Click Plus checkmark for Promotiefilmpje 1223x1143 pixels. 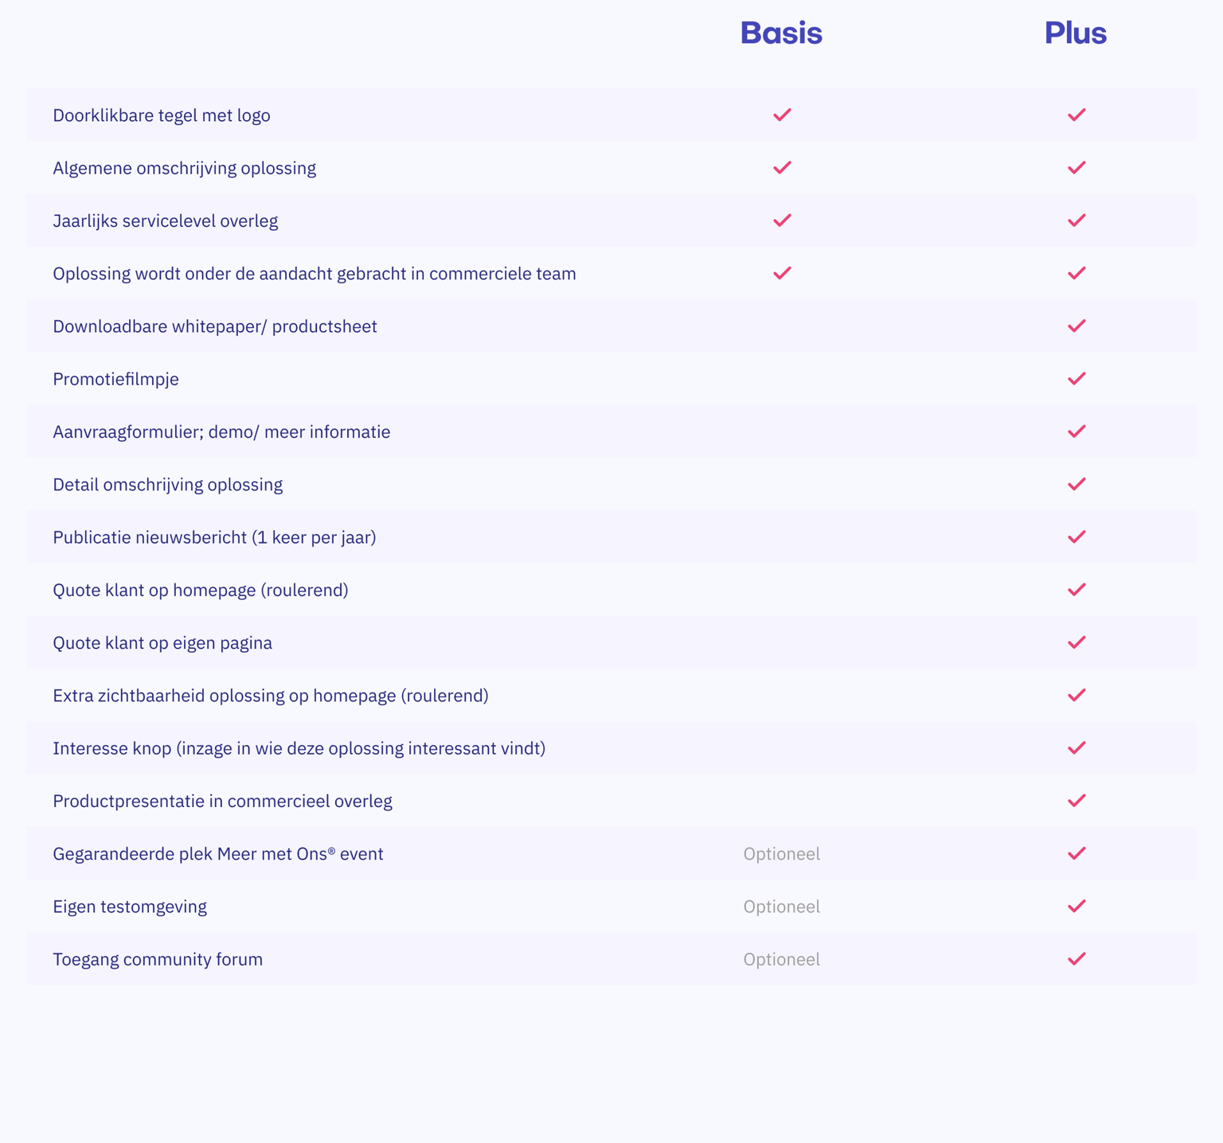1076,379
